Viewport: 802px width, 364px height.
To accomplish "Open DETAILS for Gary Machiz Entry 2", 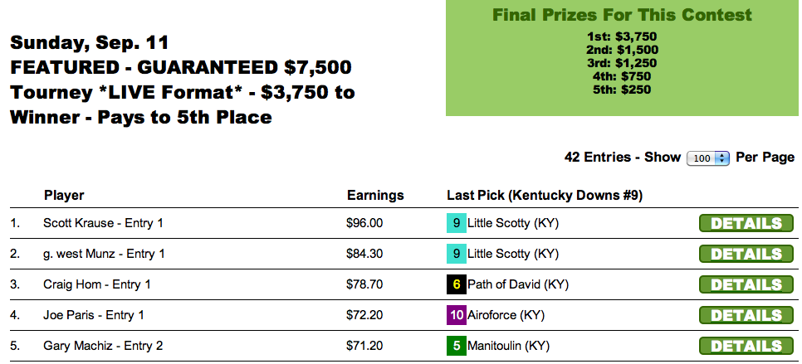I will [x=746, y=346].
